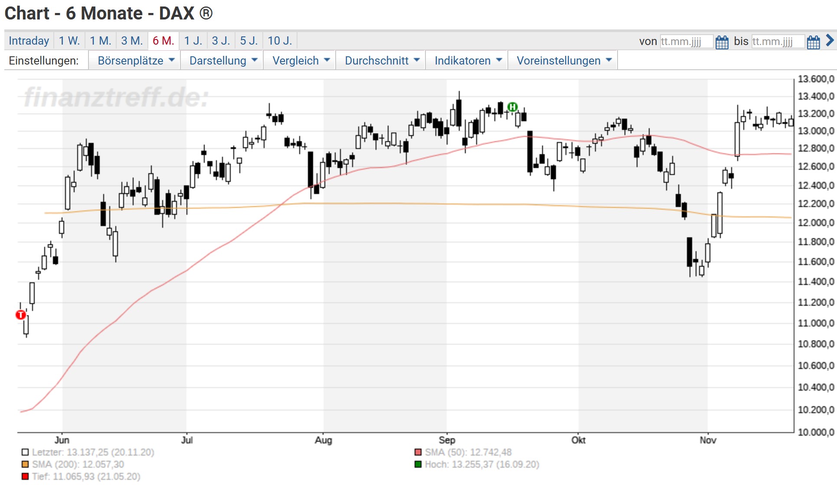This screenshot has width=837, height=485.
Task: Expand the Voreinstellungen dropdown
Action: click(x=564, y=61)
